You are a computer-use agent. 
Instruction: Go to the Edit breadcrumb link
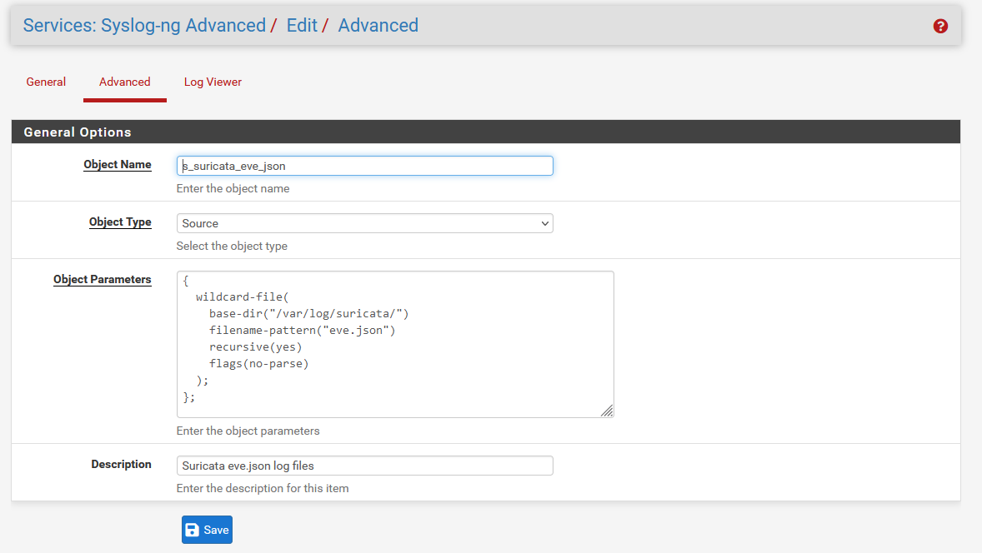(302, 26)
